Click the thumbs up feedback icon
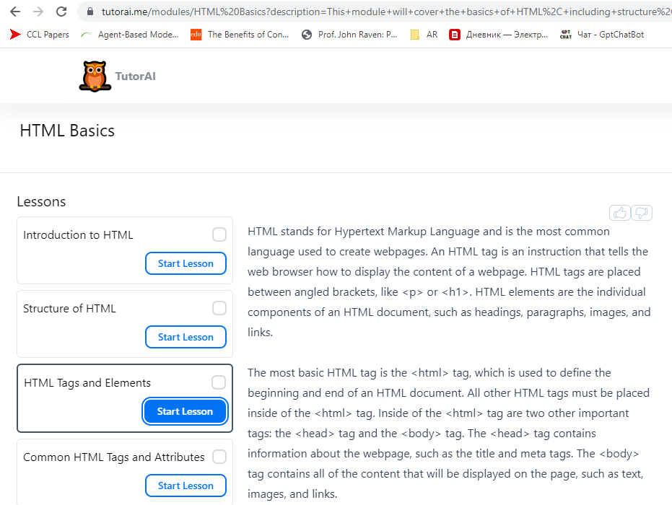 tap(619, 212)
